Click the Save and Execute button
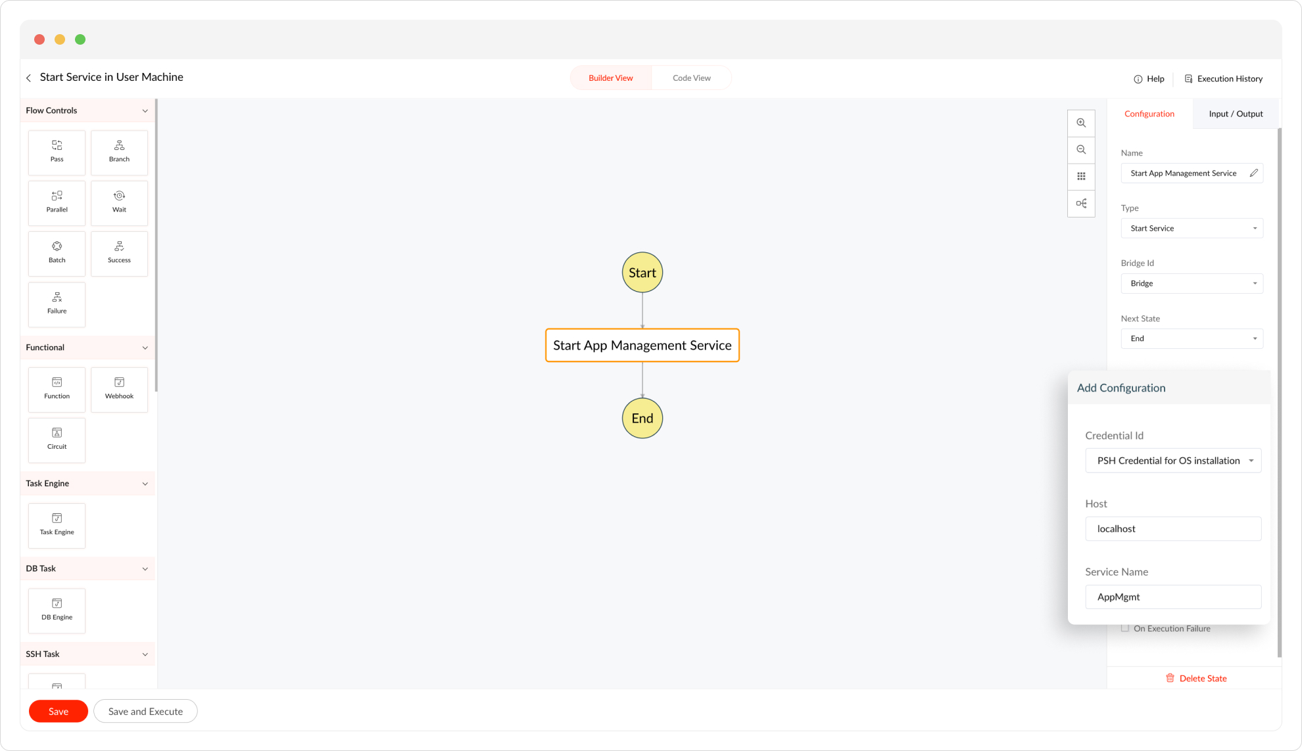Screen dimensions: 1302x751 click(145, 711)
